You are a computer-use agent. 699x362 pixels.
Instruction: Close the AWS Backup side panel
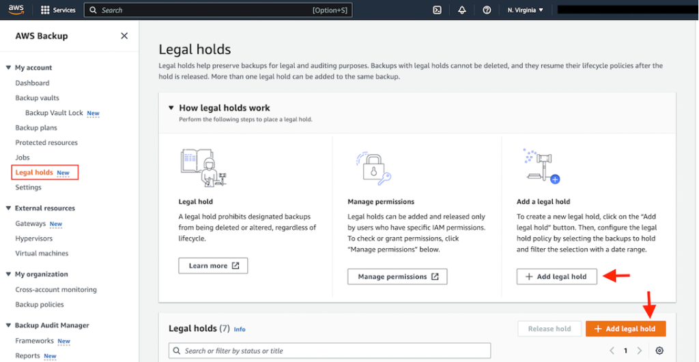[x=124, y=35]
